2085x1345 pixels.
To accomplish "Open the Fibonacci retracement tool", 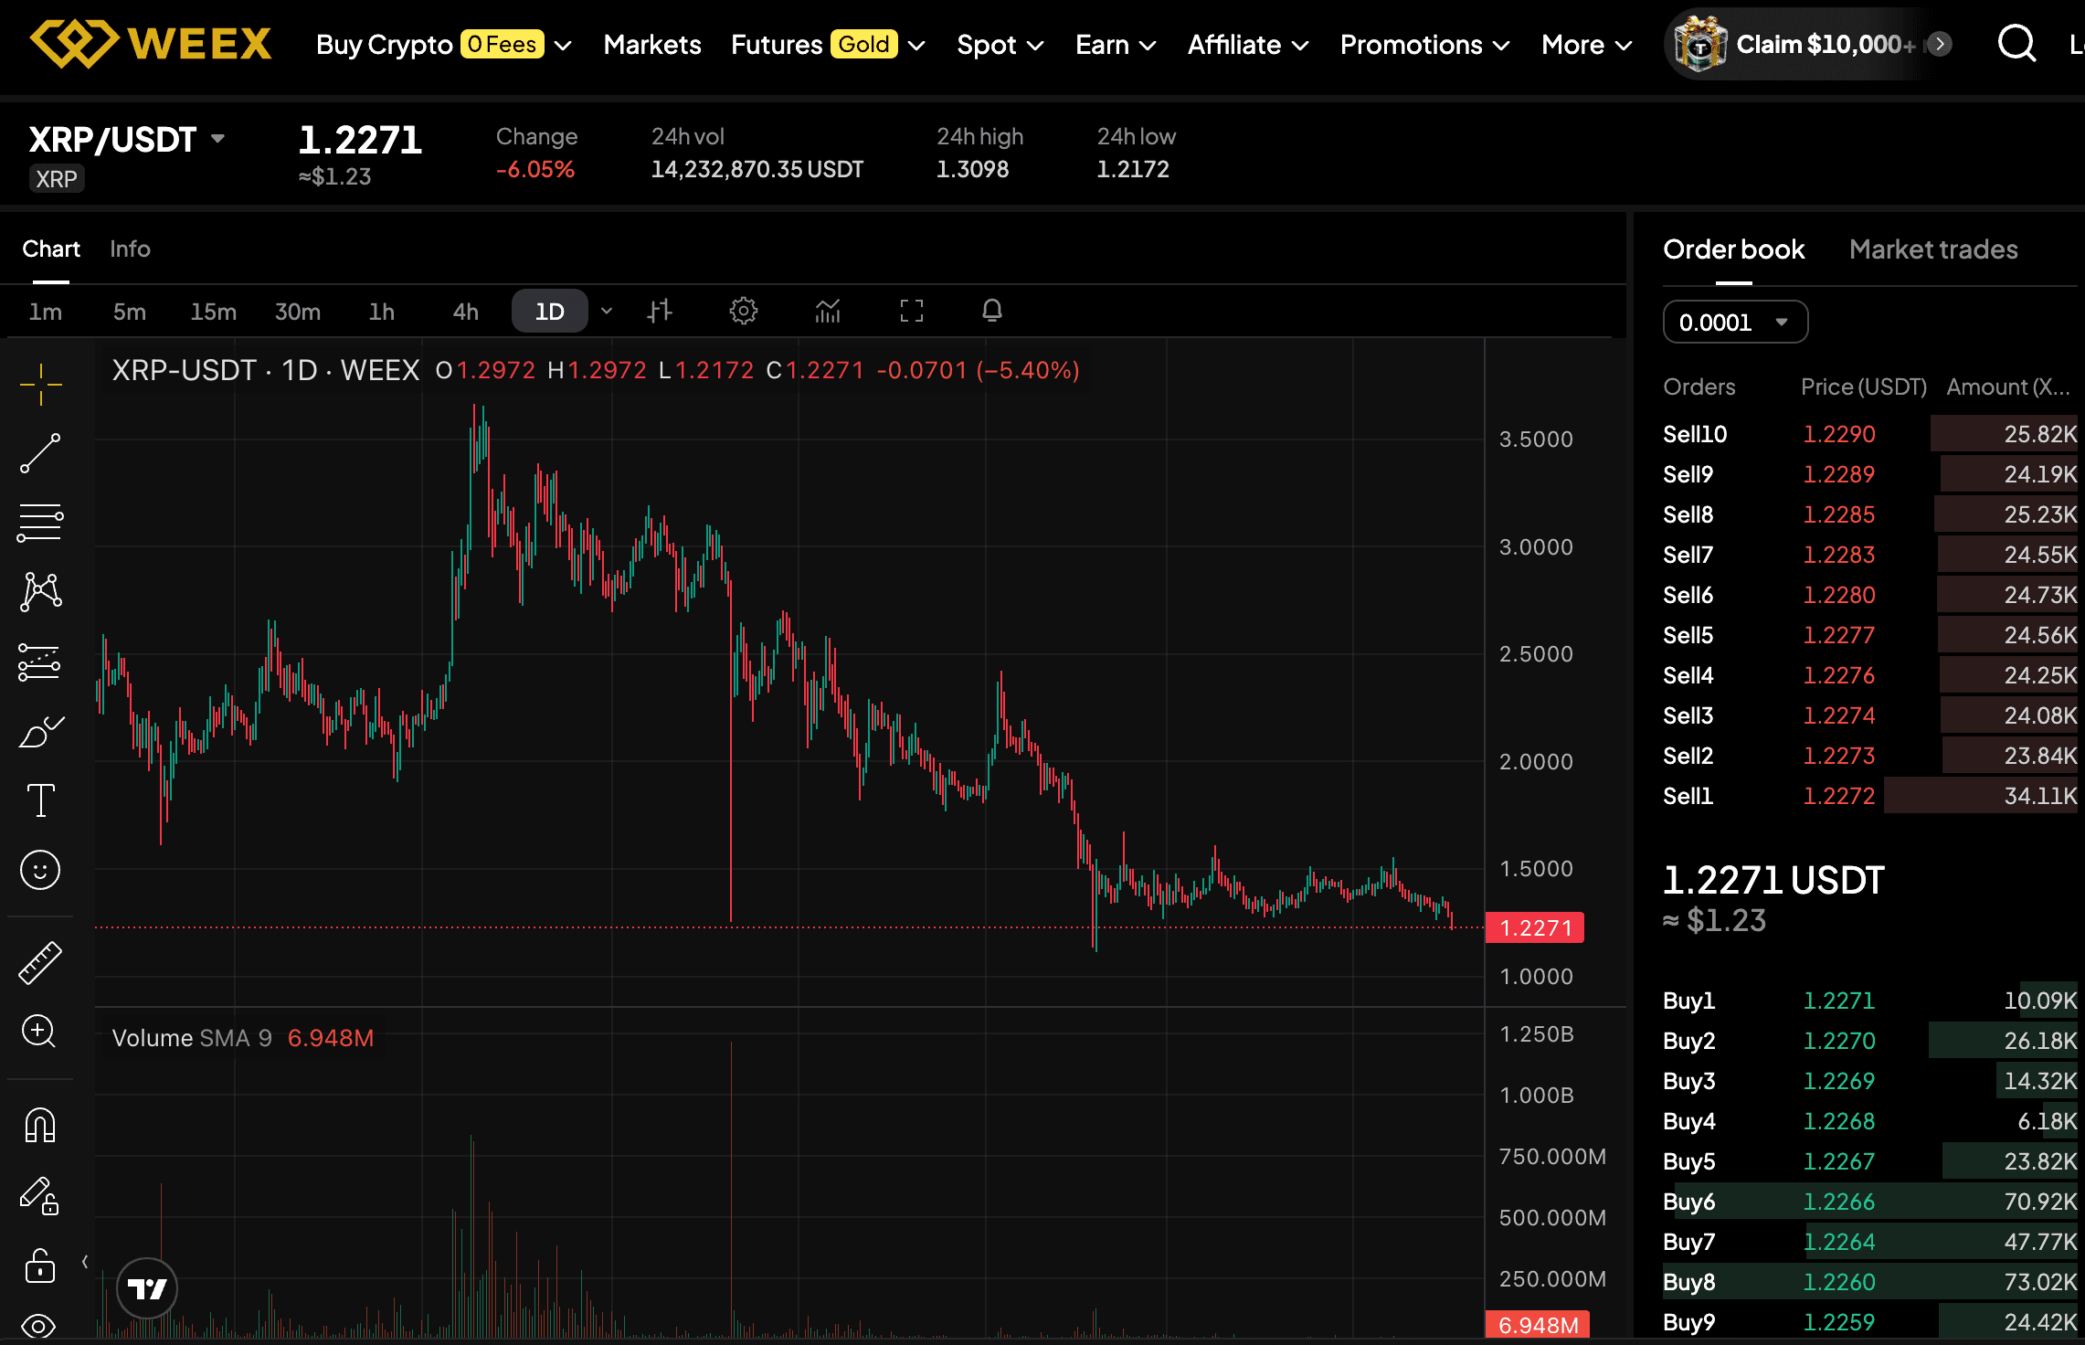I will click(40, 523).
